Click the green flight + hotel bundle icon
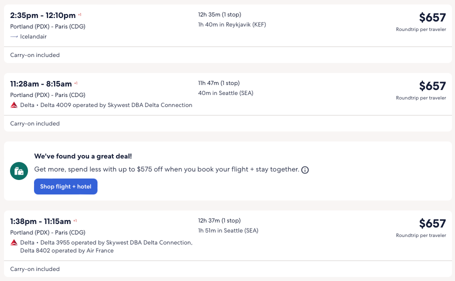The height and width of the screenshot is (281, 455). coord(19,171)
